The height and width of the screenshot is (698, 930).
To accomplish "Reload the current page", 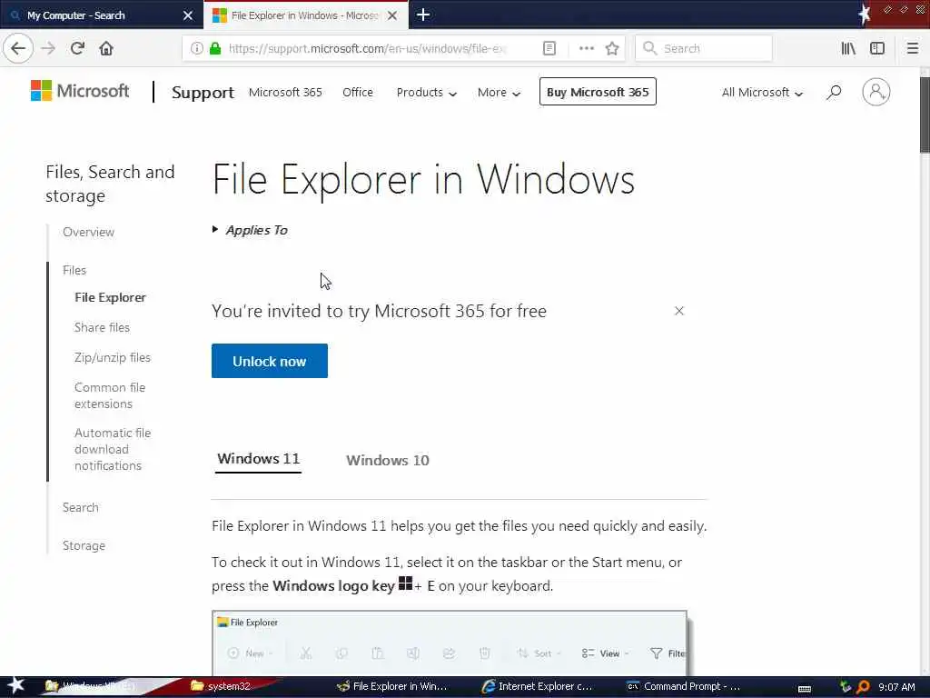I will point(77,48).
